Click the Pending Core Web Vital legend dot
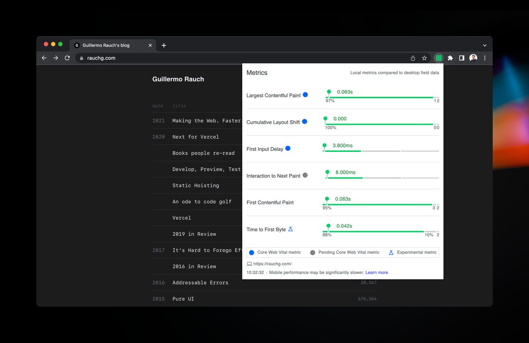 click(x=313, y=253)
